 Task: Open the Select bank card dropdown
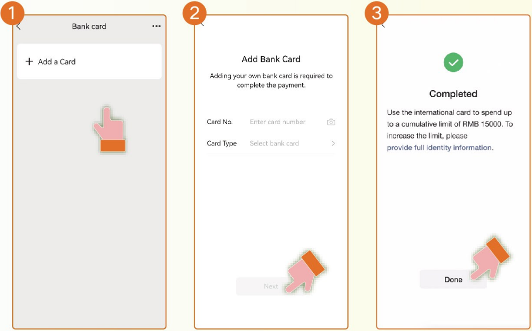click(x=274, y=143)
